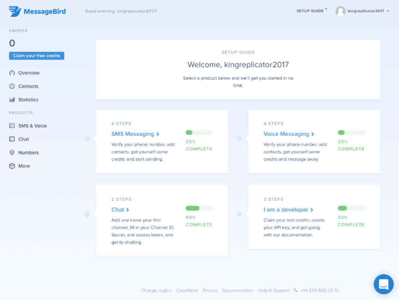The height and width of the screenshot is (300, 399).
Task: Open the Overview gauge icon in sidebar
Action: [12, 73]
